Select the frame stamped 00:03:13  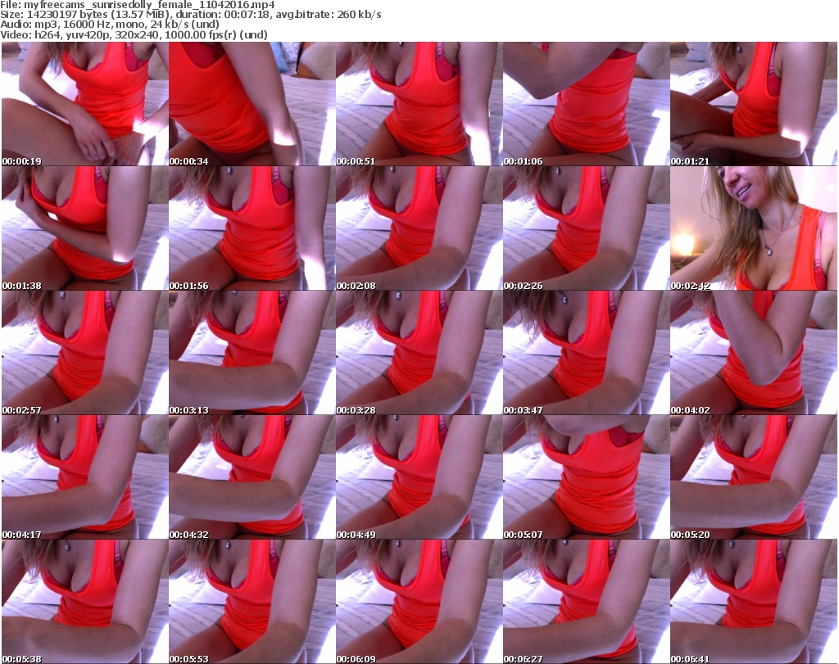point(252,353)
